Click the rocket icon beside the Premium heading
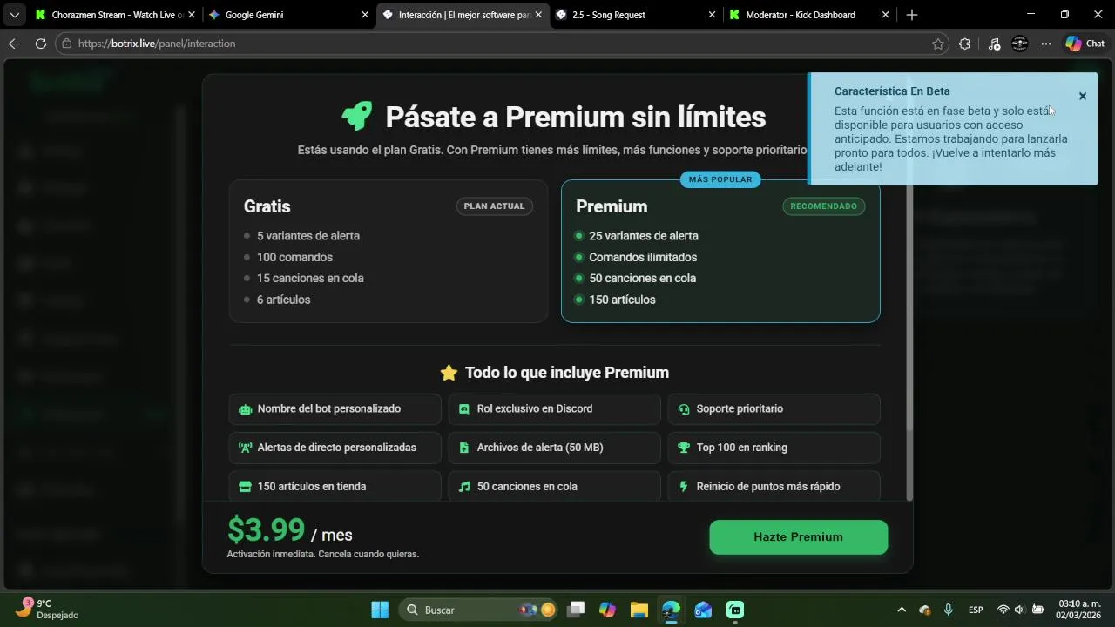 [356, 116]
